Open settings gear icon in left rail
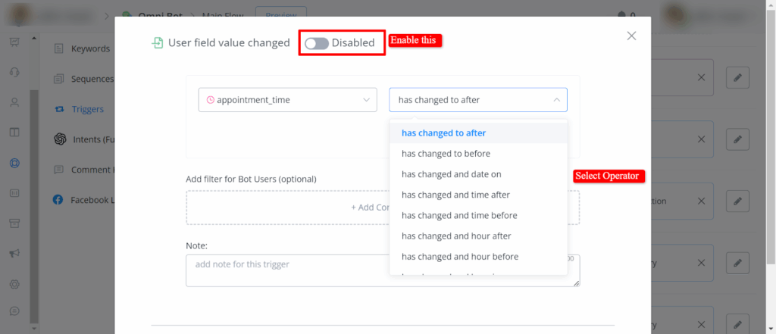The width and height of the screenshot is (776, 334). click(14, 283)
